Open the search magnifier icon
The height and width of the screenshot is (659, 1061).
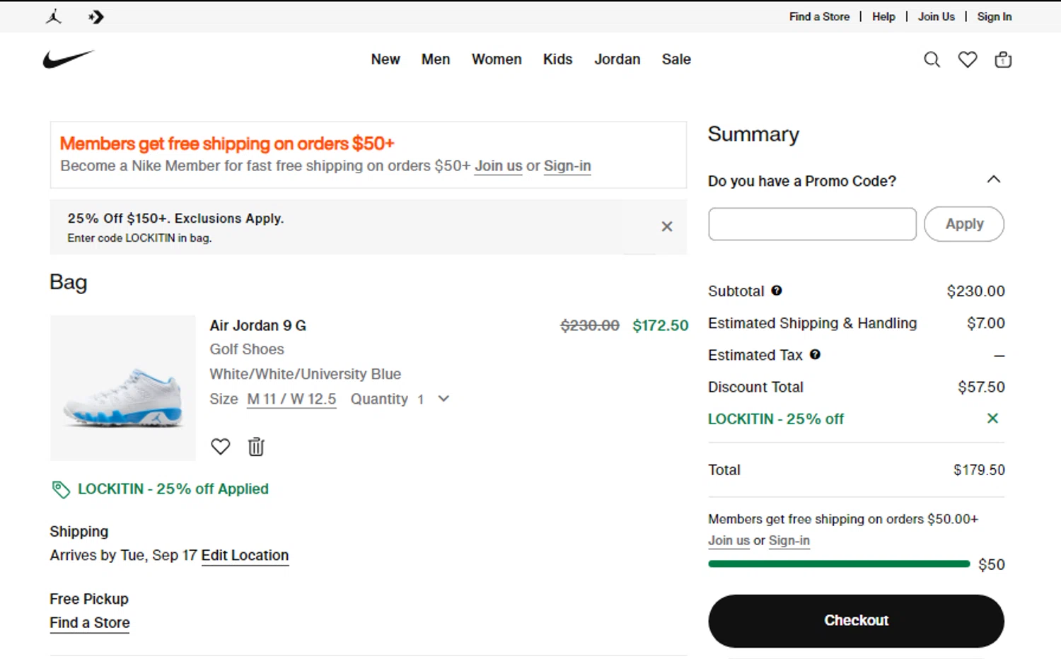coord(932,59)
